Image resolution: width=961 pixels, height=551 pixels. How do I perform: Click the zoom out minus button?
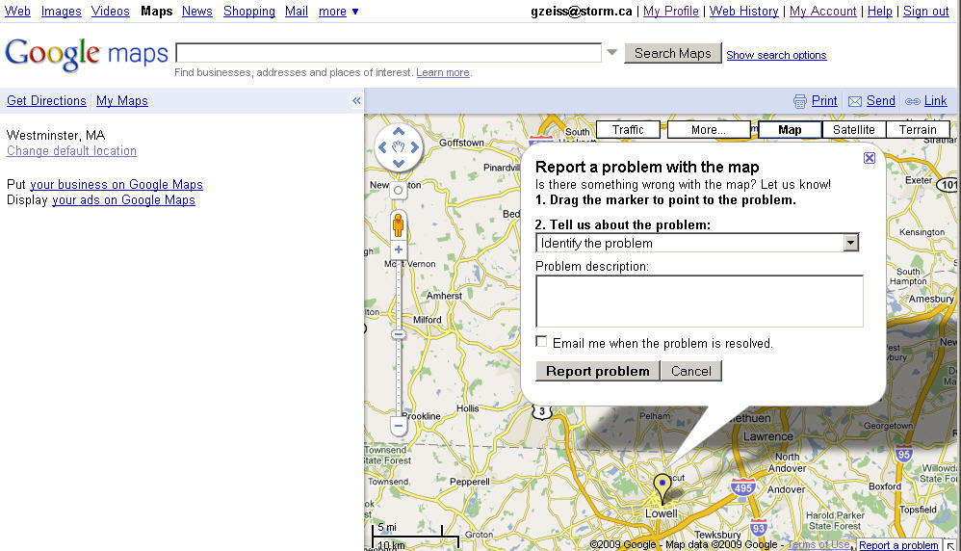399,425
